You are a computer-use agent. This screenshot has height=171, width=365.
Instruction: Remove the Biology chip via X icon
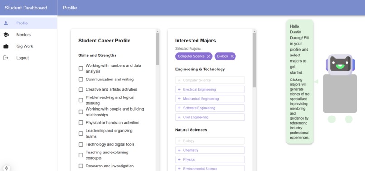click(232, 56)
